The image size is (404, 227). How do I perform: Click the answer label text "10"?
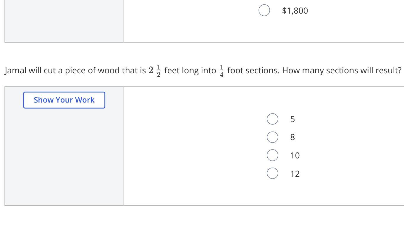[x=295, y=155]
